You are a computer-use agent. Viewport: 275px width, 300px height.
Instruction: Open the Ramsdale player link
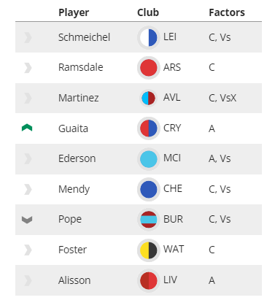pos(81,67)
